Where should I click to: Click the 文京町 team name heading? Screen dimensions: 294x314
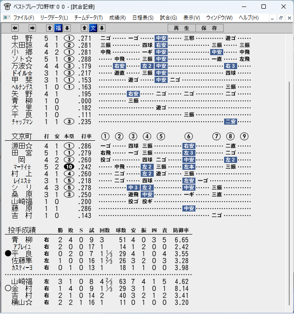[22, 136]
